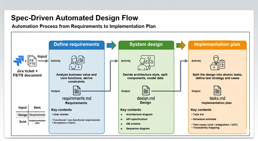Select the Schedule estimate bullet

point(204,119)
